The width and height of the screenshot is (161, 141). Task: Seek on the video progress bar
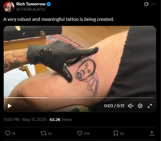(x=80, y=98)
